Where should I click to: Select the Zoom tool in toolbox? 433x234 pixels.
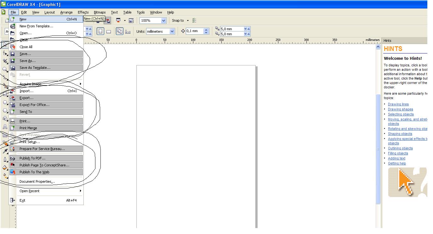(x=5, y=70)
